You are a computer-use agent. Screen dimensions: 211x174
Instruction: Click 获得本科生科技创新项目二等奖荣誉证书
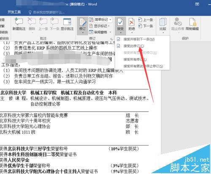pyautogui.click(x=38, y=155)
